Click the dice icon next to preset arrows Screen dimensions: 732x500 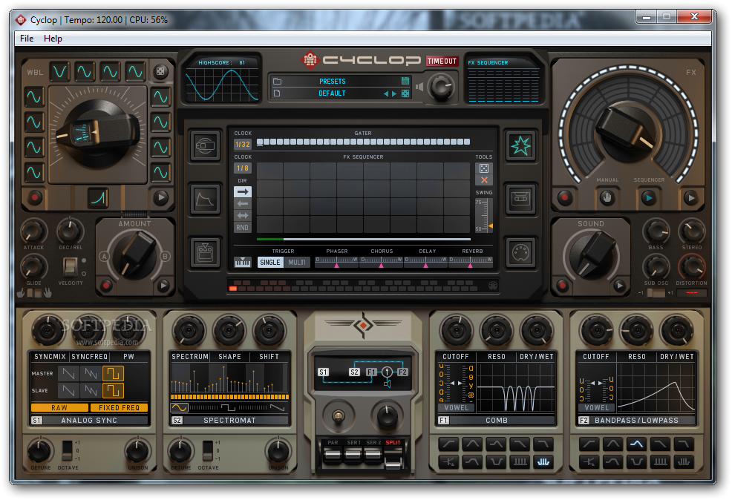(x=405, y=93)
